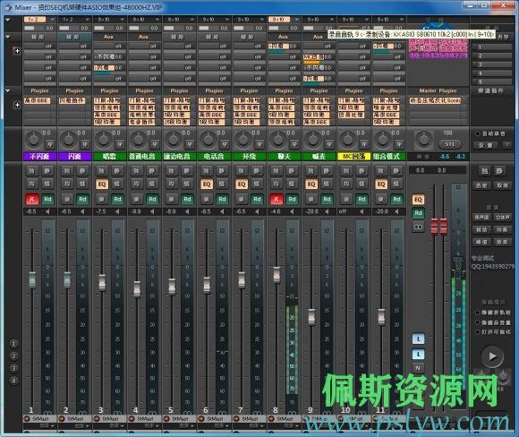519x437 pixels.
Task: Click the play button in right panel
Action: pyautogui.click(x=492, y=356)
